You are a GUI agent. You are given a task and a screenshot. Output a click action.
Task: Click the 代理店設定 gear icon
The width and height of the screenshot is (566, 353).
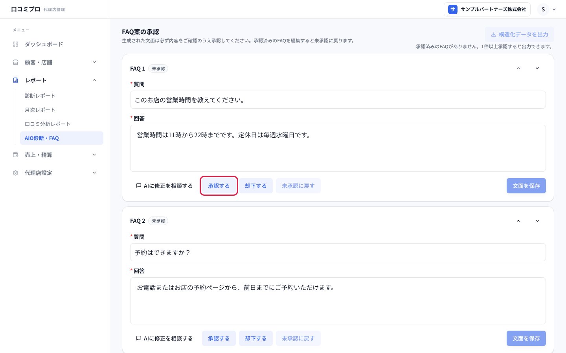pyautogui.click(x=16, y=173)
